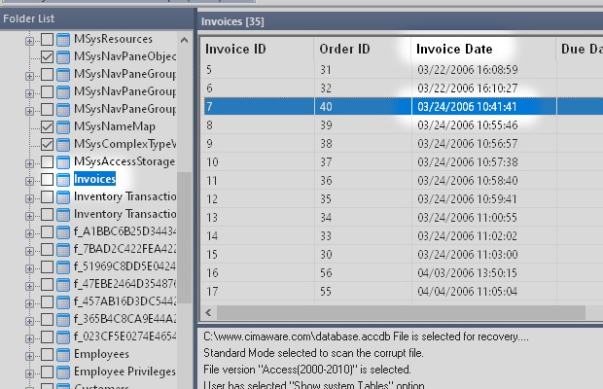
Task: Check the Invoices table checkbox
Action: [x=47, y=179]
